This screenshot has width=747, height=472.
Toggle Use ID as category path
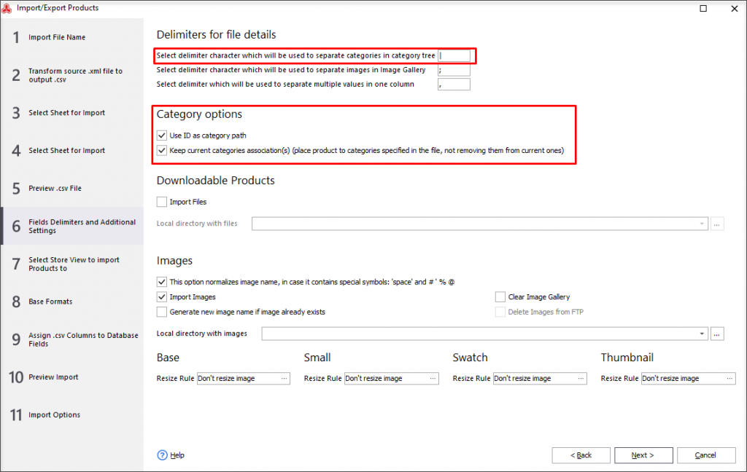tap(162, 135)
